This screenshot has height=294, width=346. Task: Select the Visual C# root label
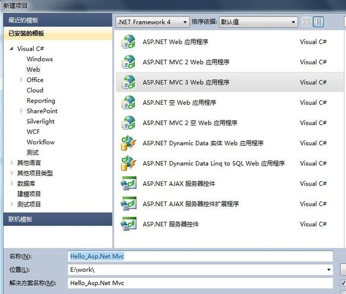point(30,49)
